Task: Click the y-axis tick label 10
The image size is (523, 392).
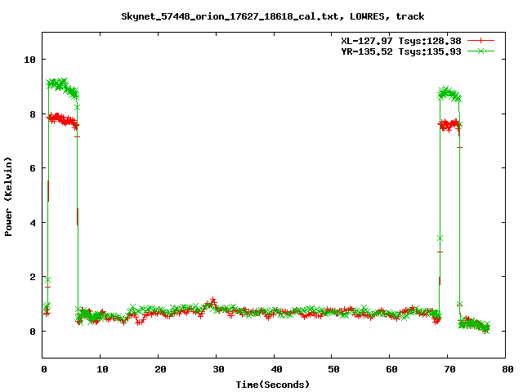Action: click(x=29, y=60)
